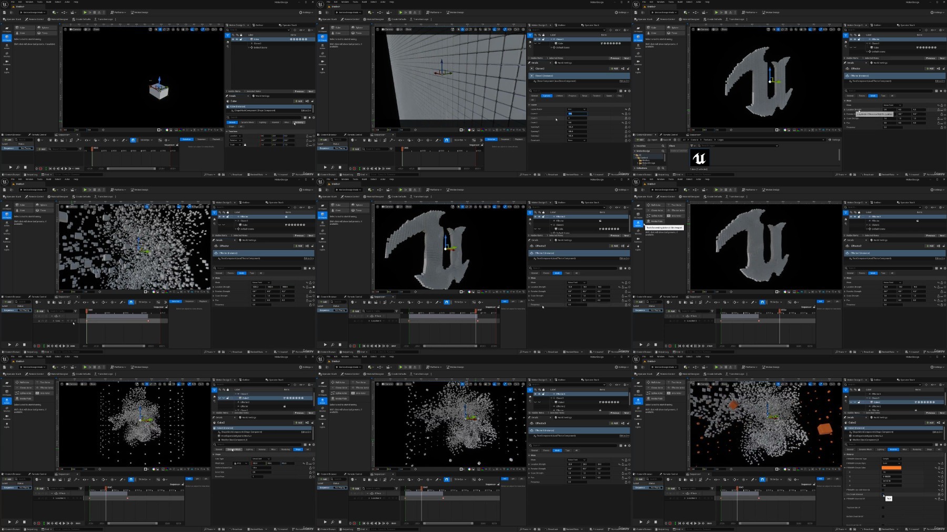
Task: Click Add button beside Cube in single-cube details
Action: pyautogui.click(x=299, y=101)
